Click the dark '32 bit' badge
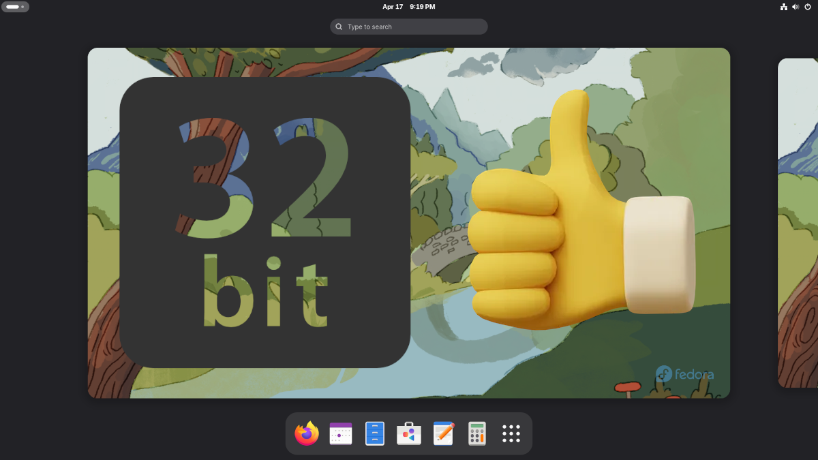This screenshot has height=460, width=818. click(x=264, y=222)
